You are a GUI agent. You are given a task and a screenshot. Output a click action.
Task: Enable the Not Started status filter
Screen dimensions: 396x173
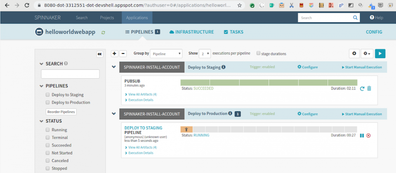point(47,153)
